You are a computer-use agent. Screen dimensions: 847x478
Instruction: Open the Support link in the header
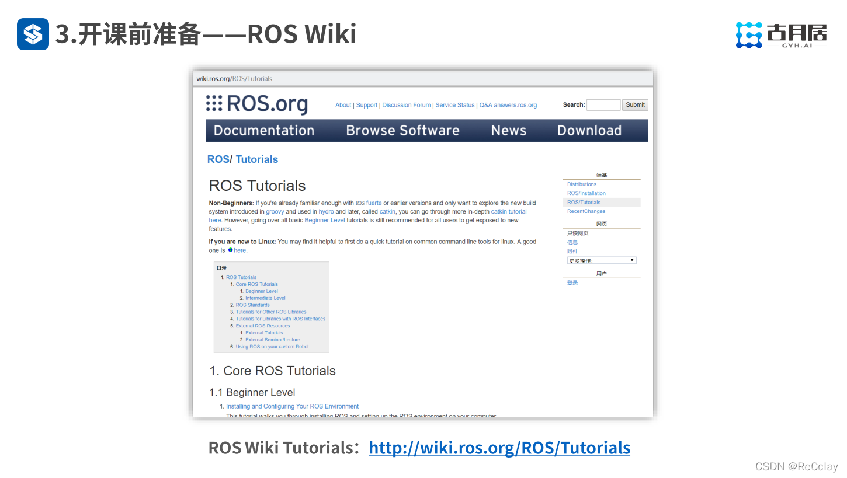367,105
